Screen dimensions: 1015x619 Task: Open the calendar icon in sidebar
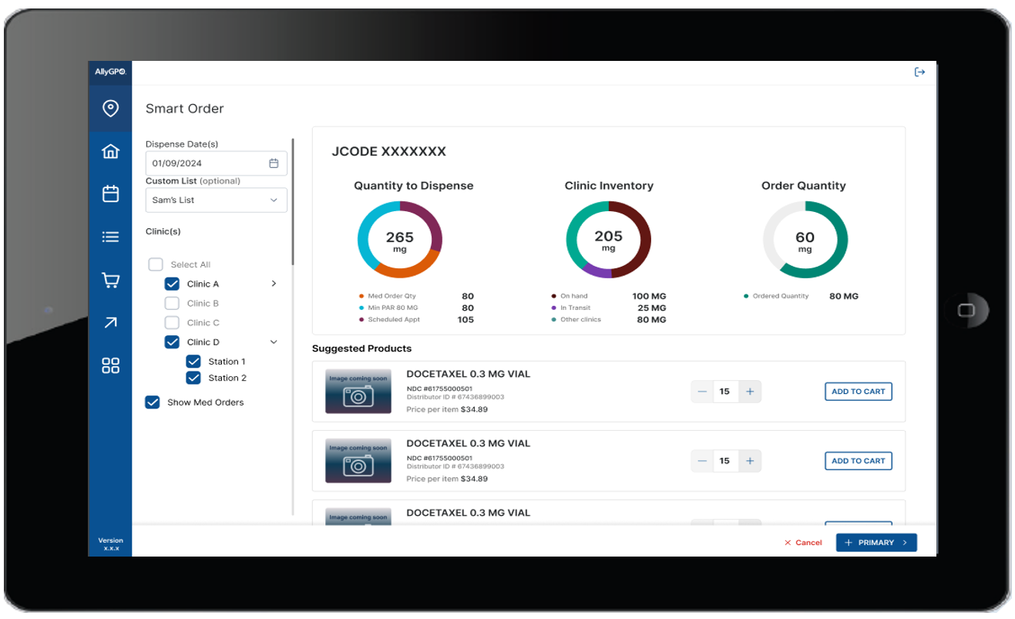[110, 193]
